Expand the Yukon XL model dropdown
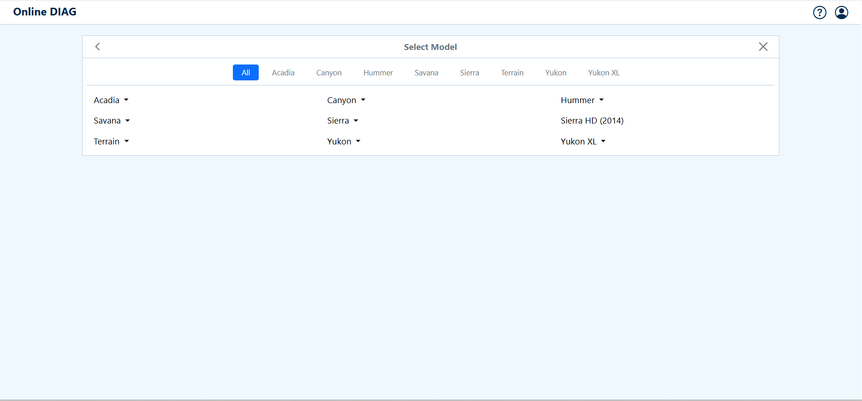Screen dimensions: 862x401 pos(583,142)
